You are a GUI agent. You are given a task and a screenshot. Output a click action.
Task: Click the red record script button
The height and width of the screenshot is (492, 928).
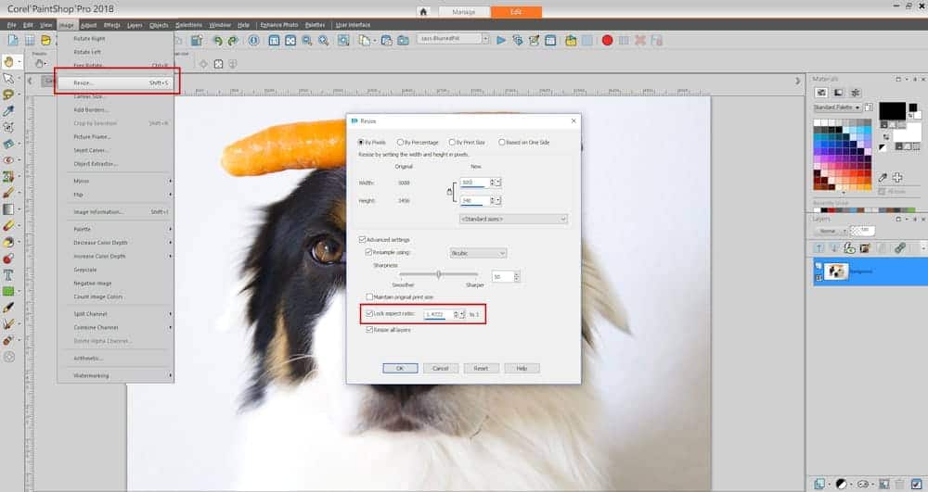tap(607, 40)
